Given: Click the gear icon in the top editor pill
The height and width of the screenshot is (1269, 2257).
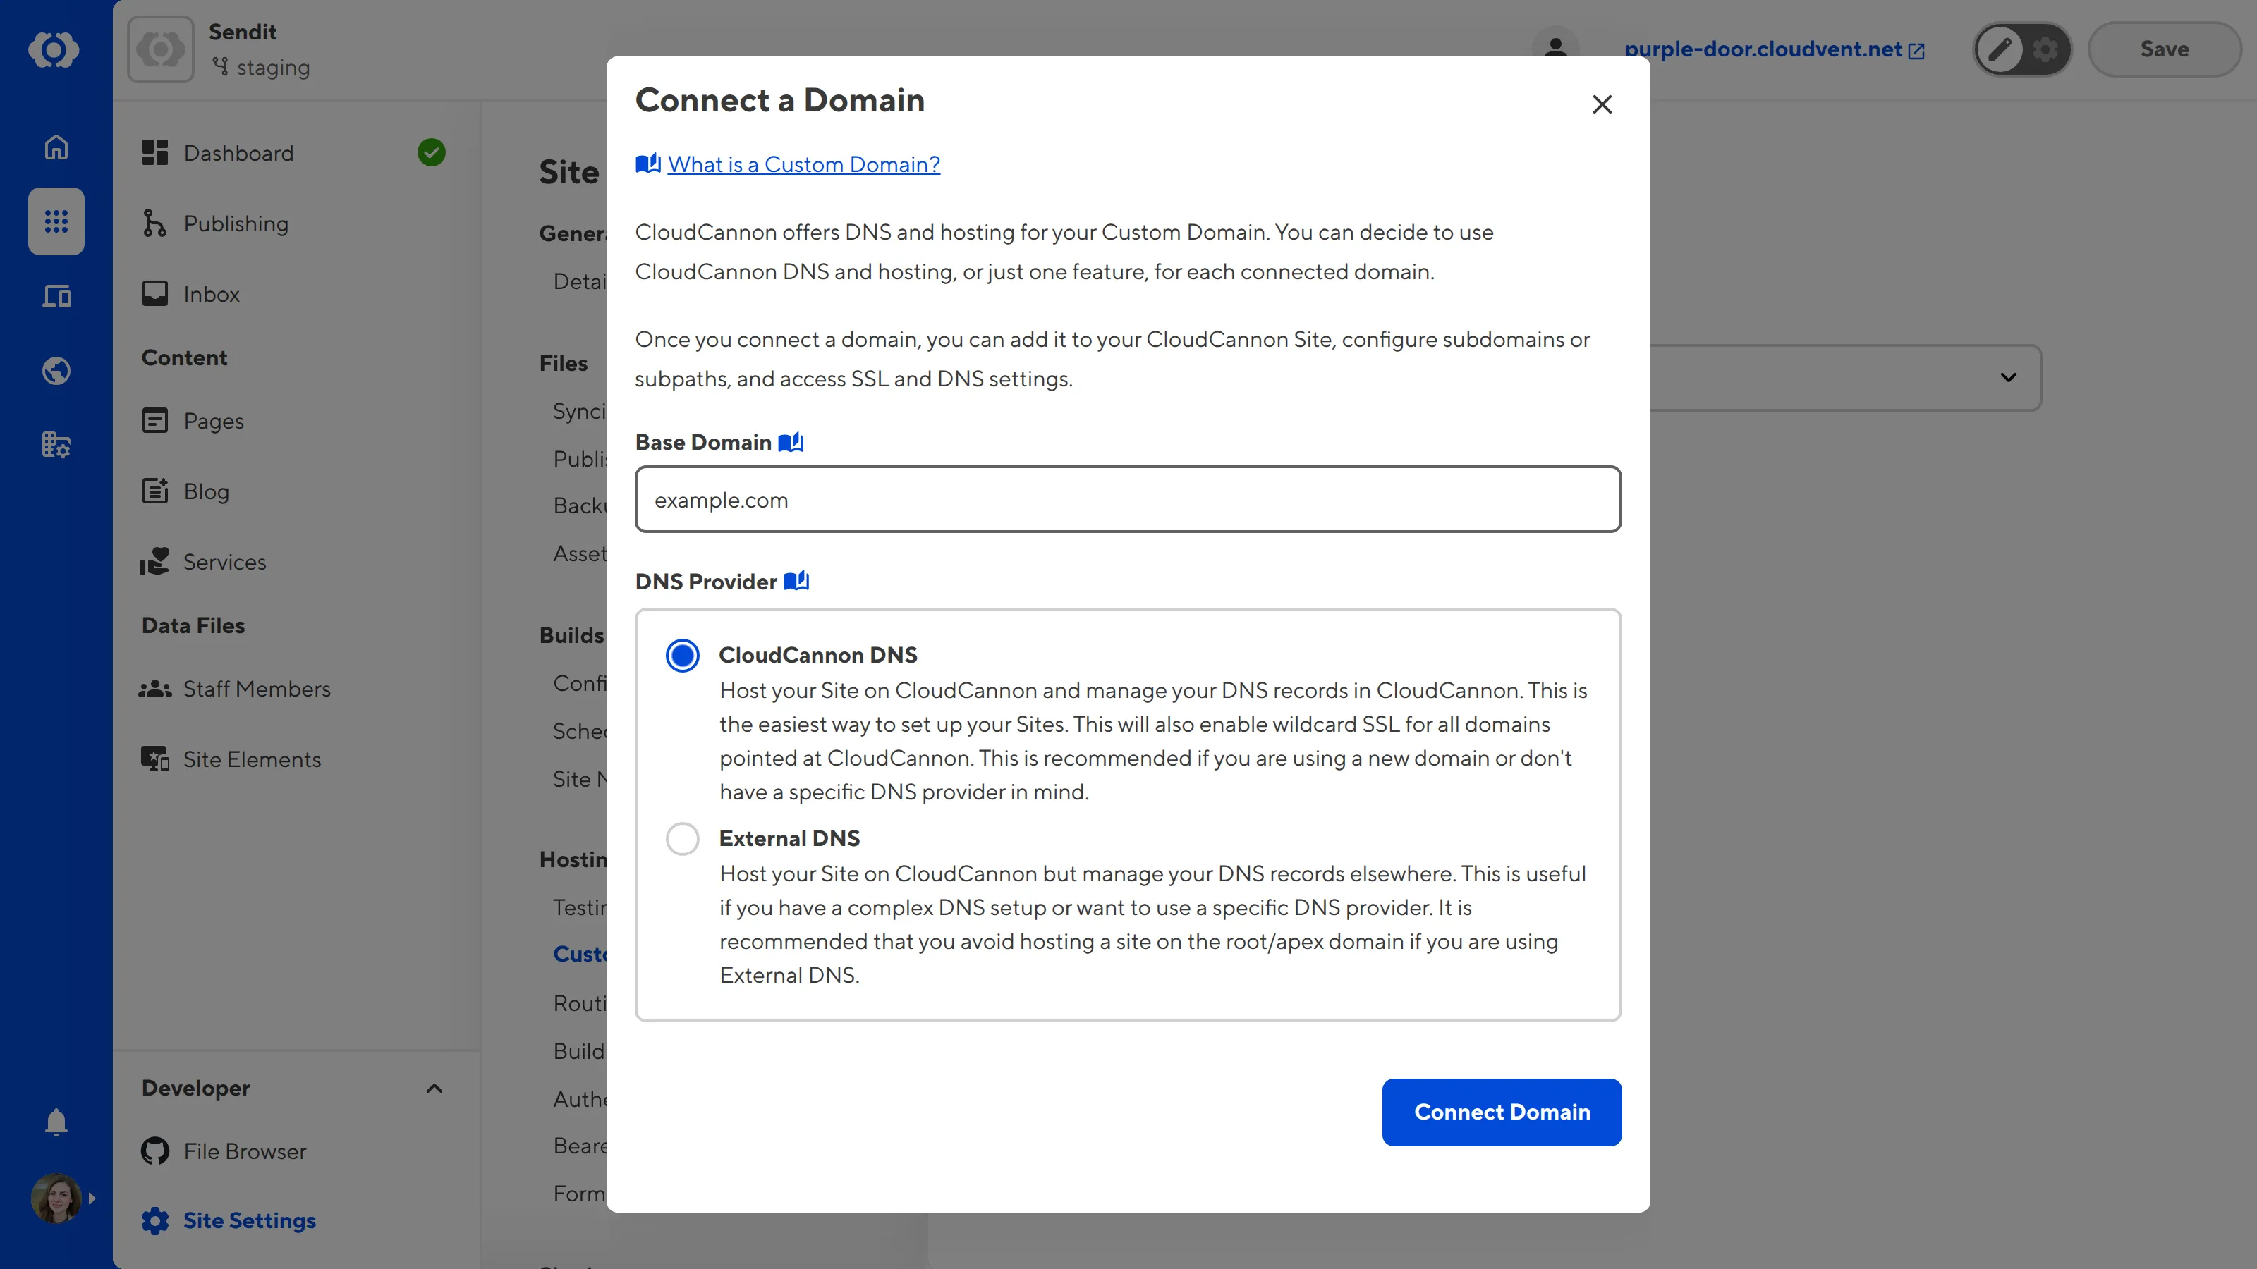Looking at the screenshot, I should click(x=2046, y=49).
